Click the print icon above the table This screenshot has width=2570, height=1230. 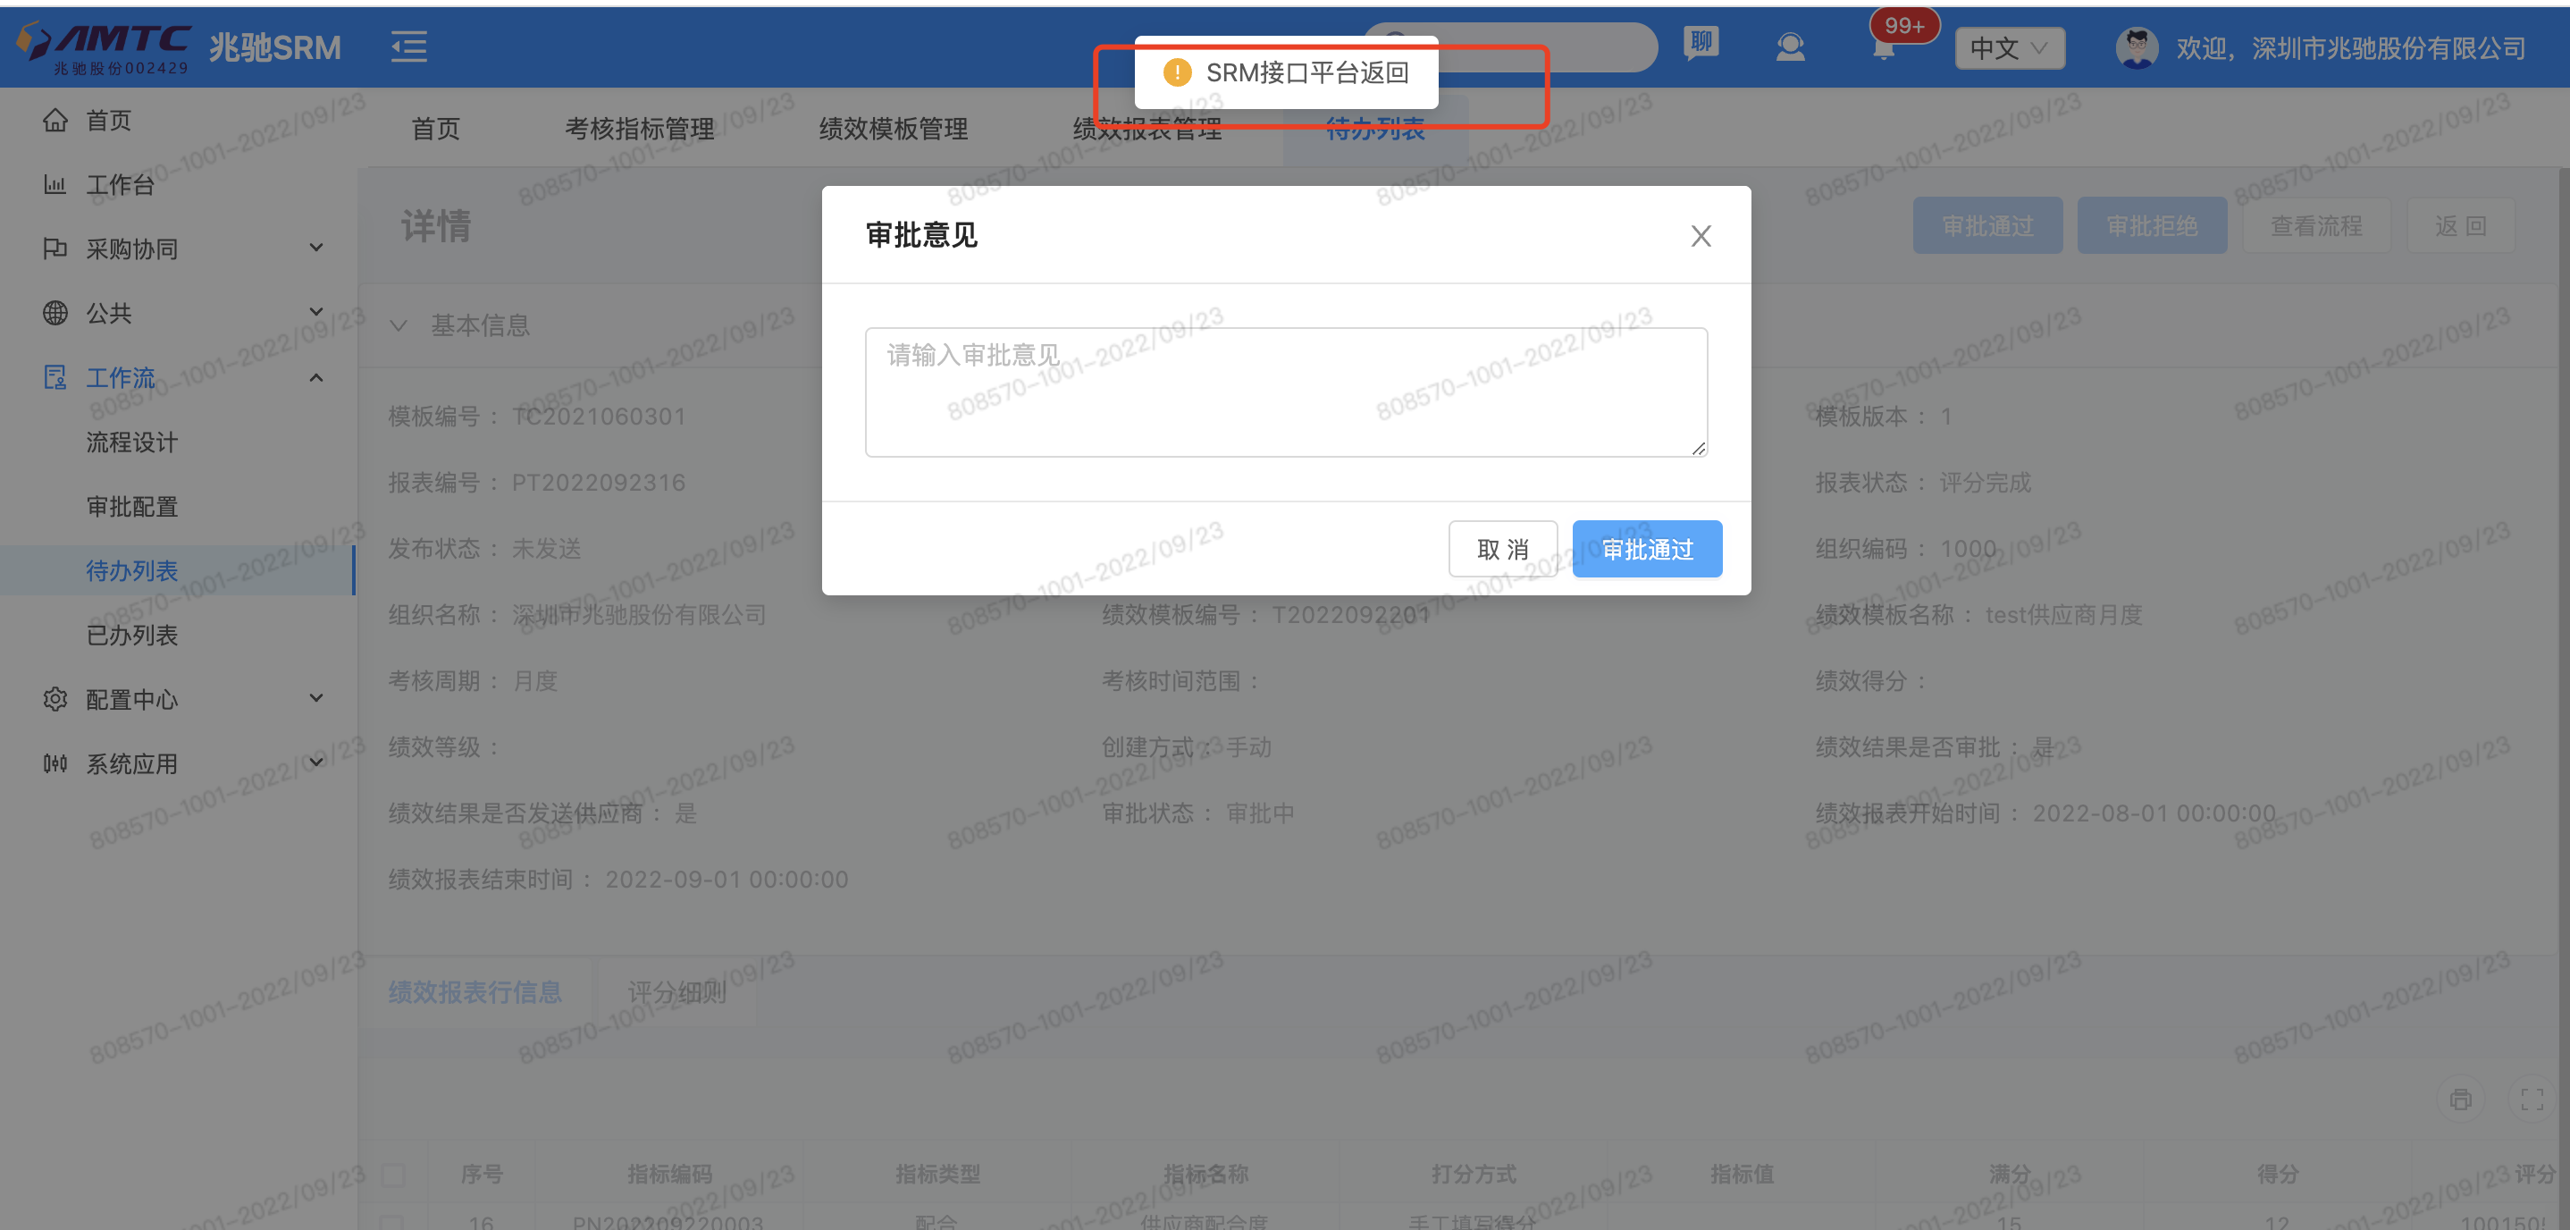2460,1099
